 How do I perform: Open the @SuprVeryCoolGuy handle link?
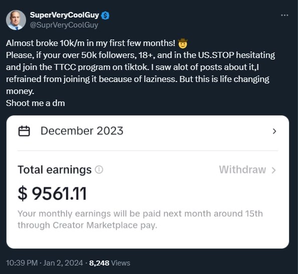[64, 25]
